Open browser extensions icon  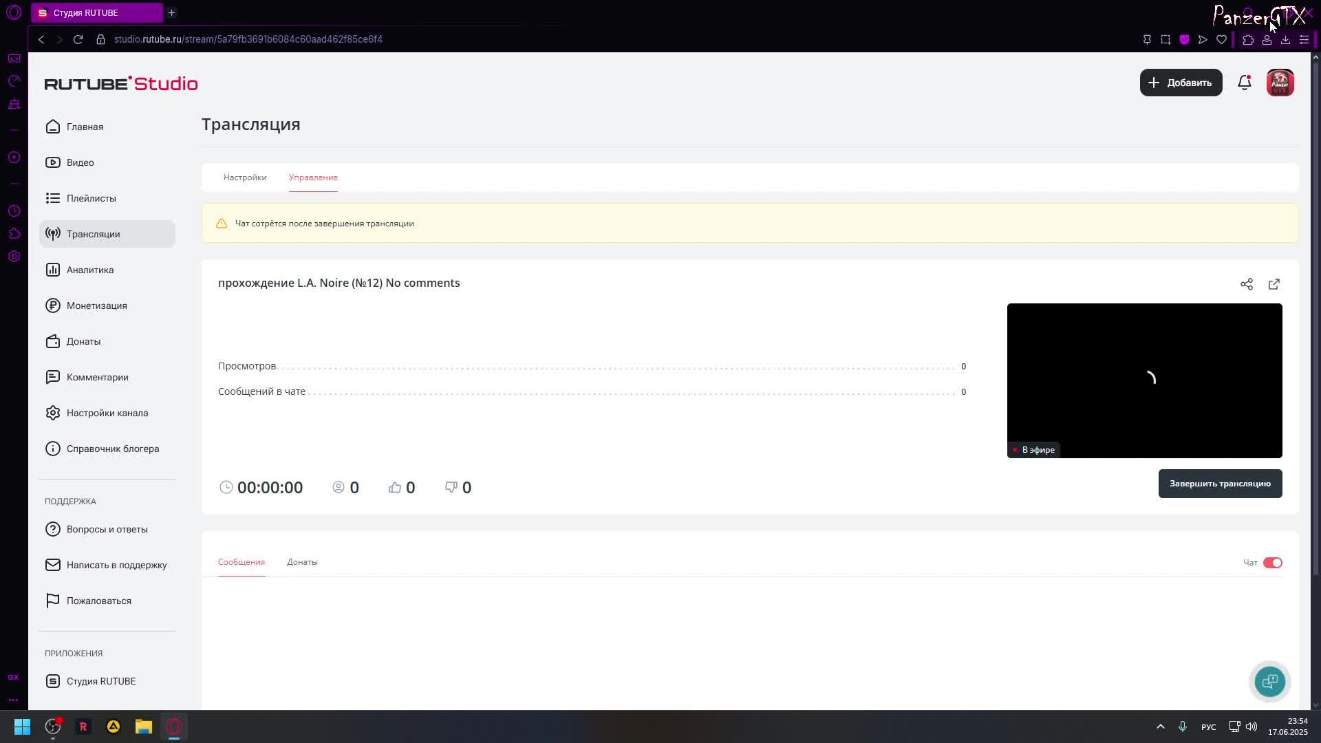coord(1248,39)
